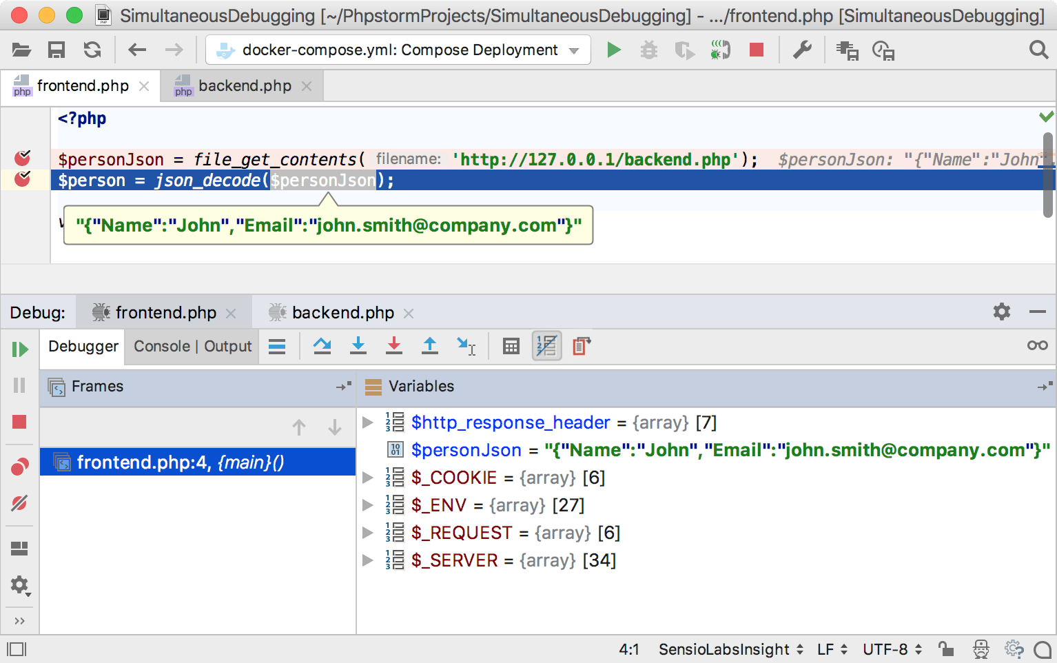Expand the $_SERVER array variable

pyautogui.click(x=367, y=560)
